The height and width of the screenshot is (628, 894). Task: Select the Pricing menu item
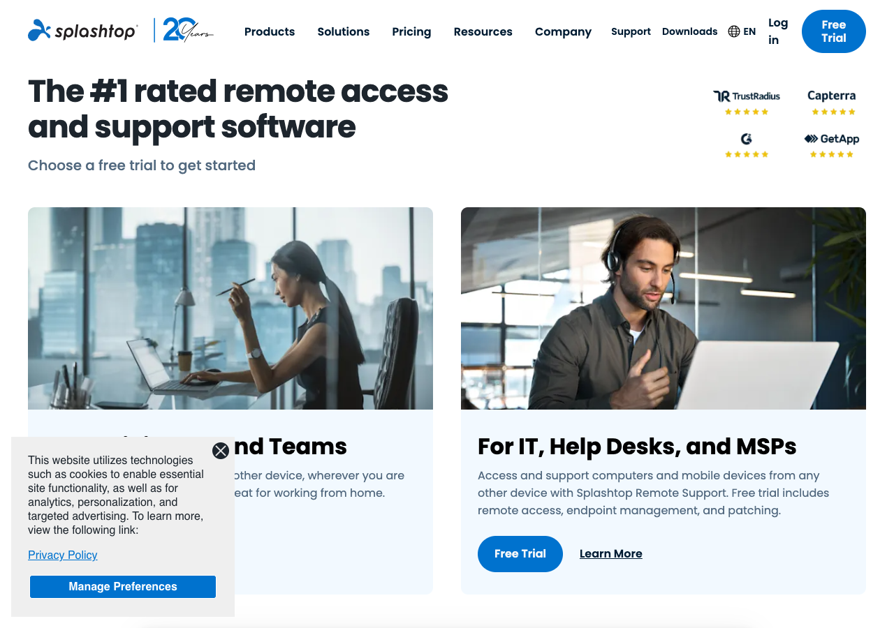coord(411,31)
